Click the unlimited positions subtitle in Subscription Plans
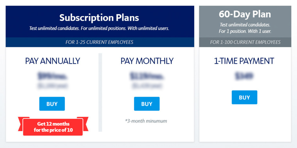The image size is (297, 148). coord(99,29)
